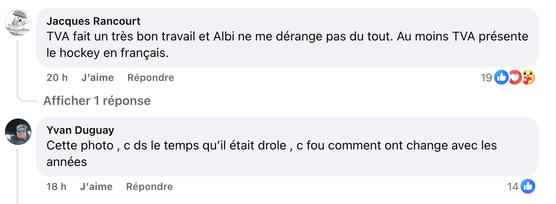This screenshot has width=556, height=204.
Task: Reply to Jacques Rancourt's comment
Action: tap(151, 78)
